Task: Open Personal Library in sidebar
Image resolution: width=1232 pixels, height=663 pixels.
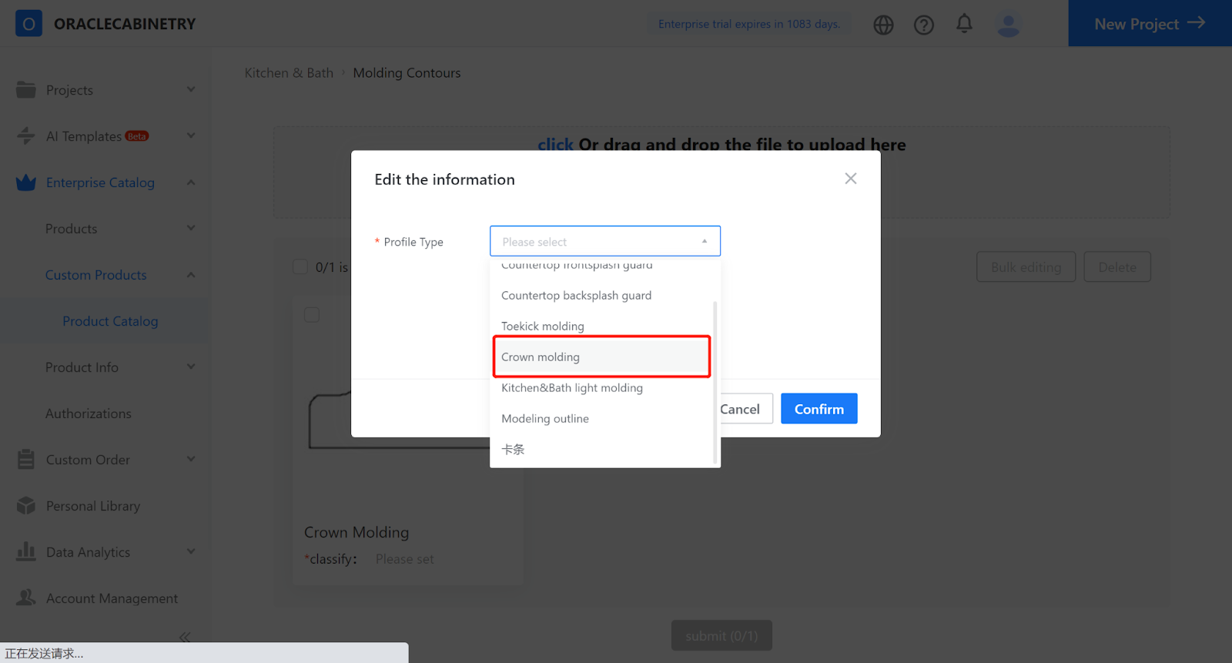Action: (x=93, y=506)
